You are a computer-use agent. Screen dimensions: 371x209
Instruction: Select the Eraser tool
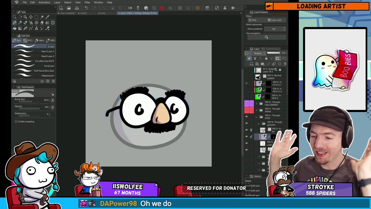(42, 23)
